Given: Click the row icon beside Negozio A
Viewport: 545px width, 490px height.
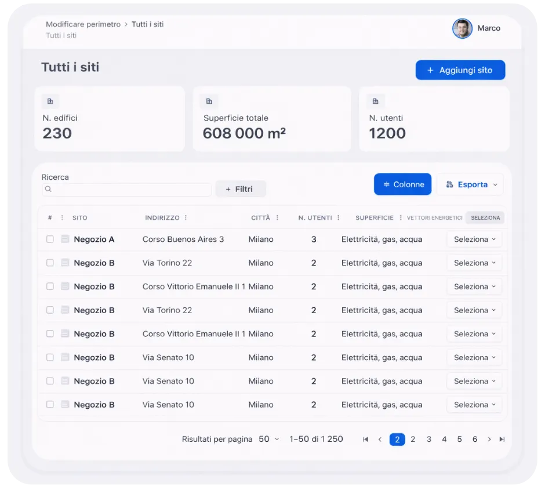Looking at the screenshot, I should (x=65, y=239).
